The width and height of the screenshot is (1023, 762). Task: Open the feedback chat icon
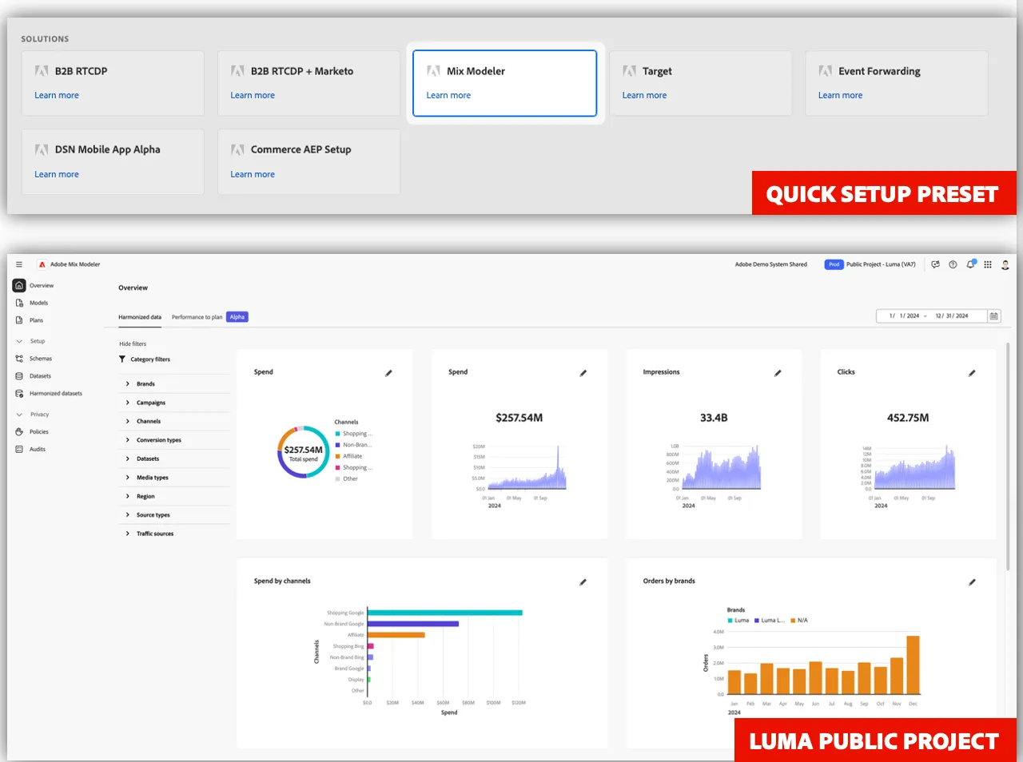pos(935,264)
